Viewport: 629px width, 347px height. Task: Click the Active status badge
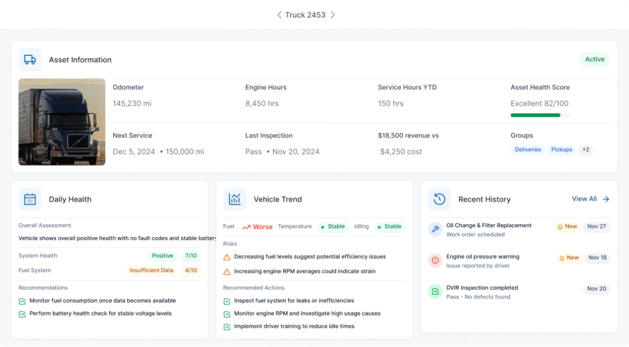(x=595, y=60)
